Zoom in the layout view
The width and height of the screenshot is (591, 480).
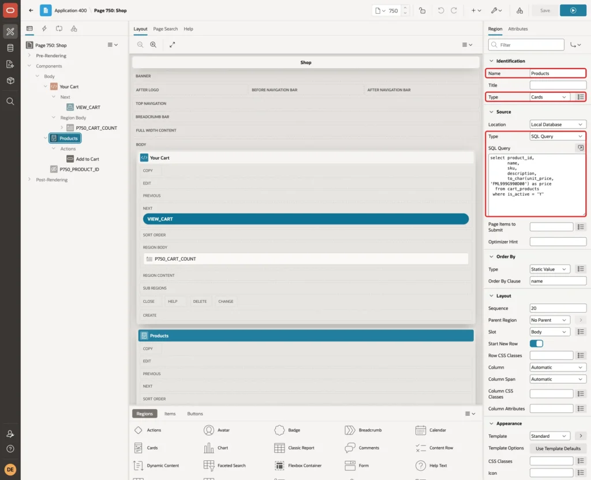tap(154, 44)
